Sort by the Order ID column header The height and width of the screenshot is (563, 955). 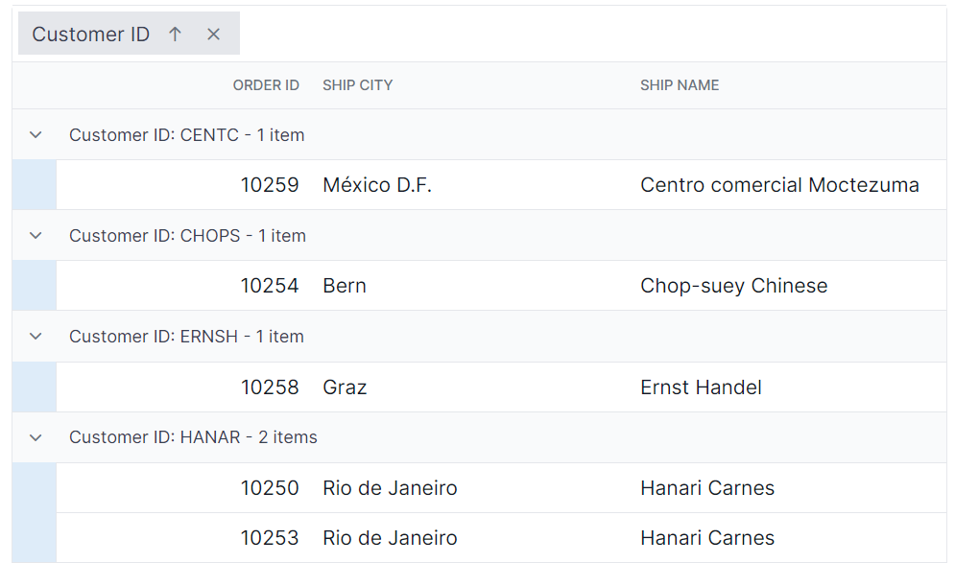[266, 85]
